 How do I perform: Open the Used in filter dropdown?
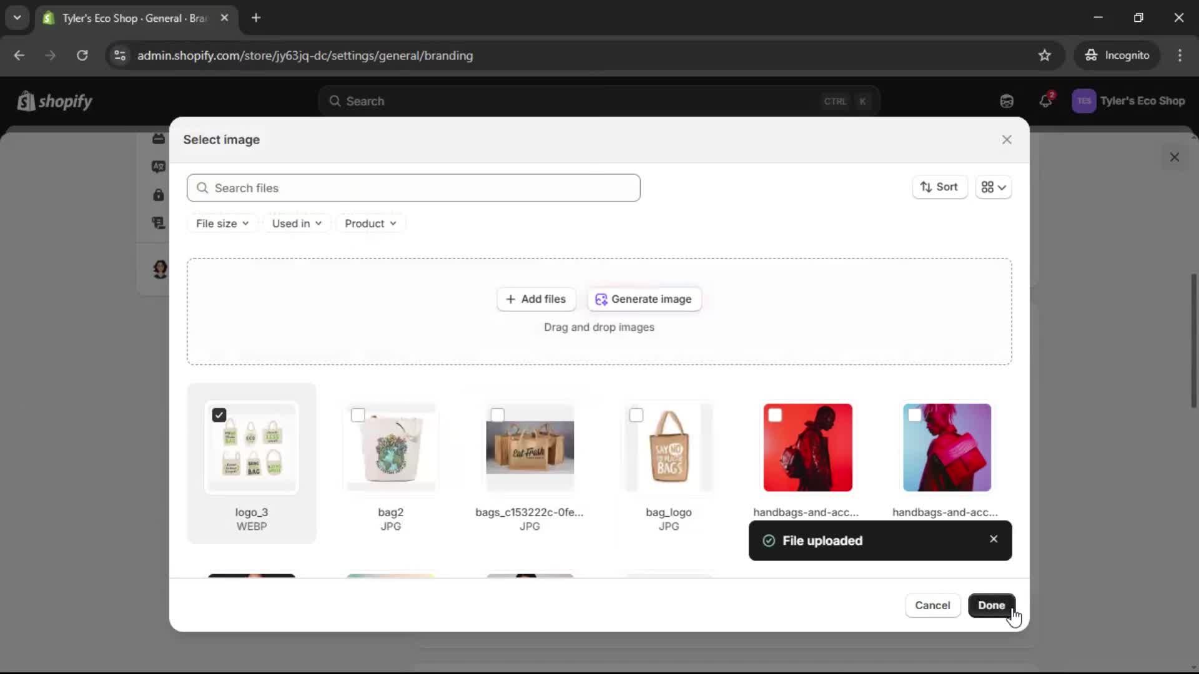point(297,223)
